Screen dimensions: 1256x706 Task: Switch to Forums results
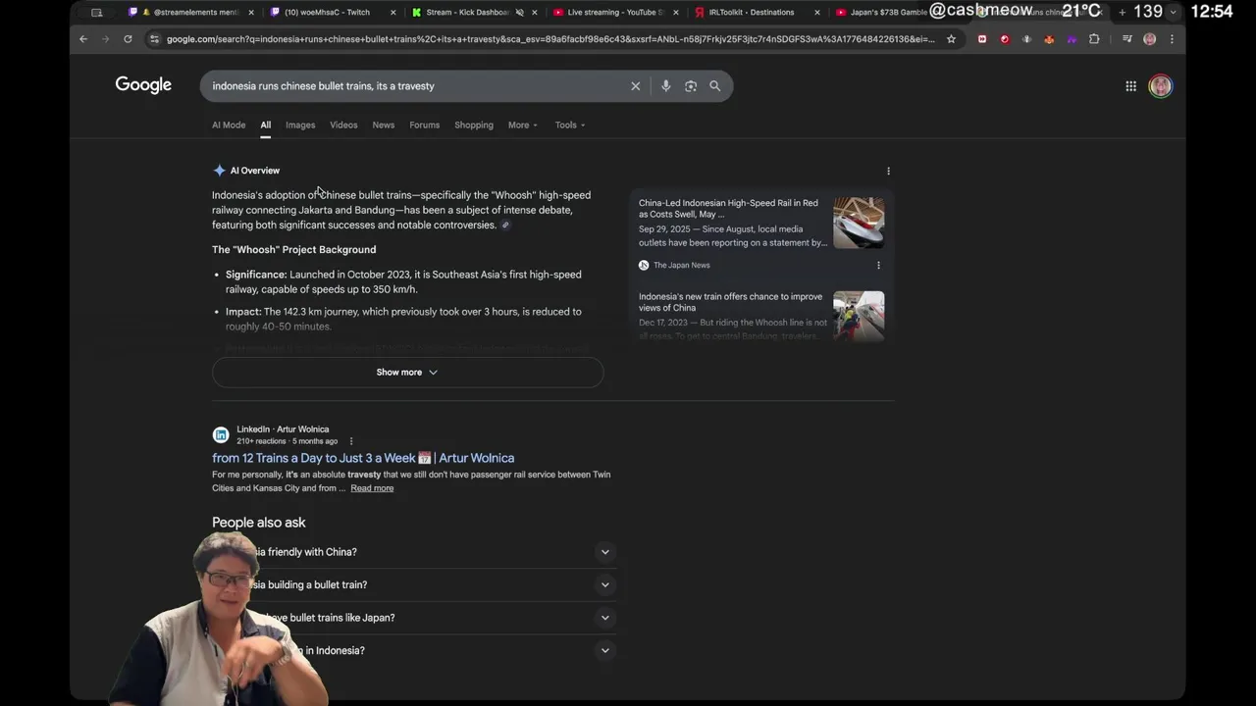click(x=425, y=126)
